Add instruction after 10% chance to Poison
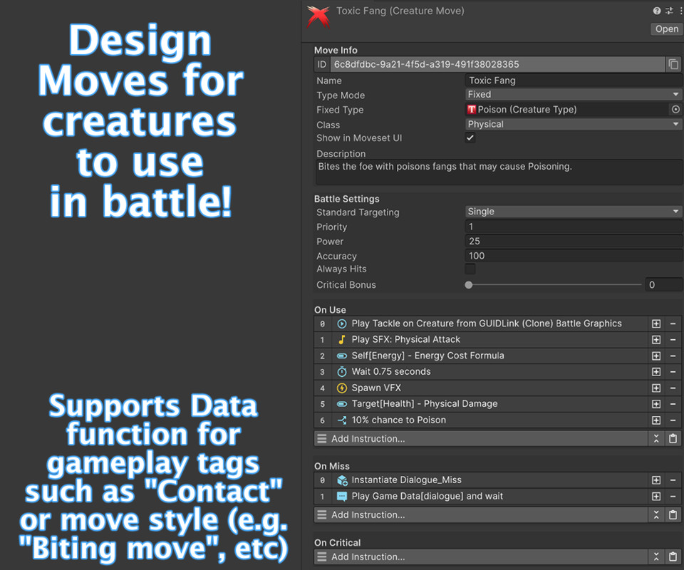The image size is (684, 570). [x=655, y=420]
